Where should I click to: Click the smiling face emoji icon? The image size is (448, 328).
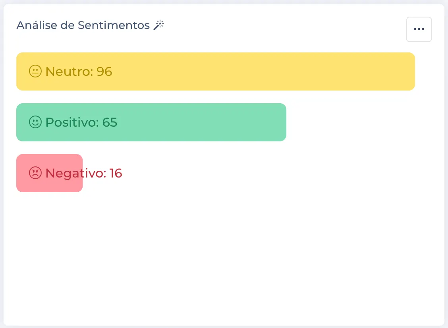point(35,122)
